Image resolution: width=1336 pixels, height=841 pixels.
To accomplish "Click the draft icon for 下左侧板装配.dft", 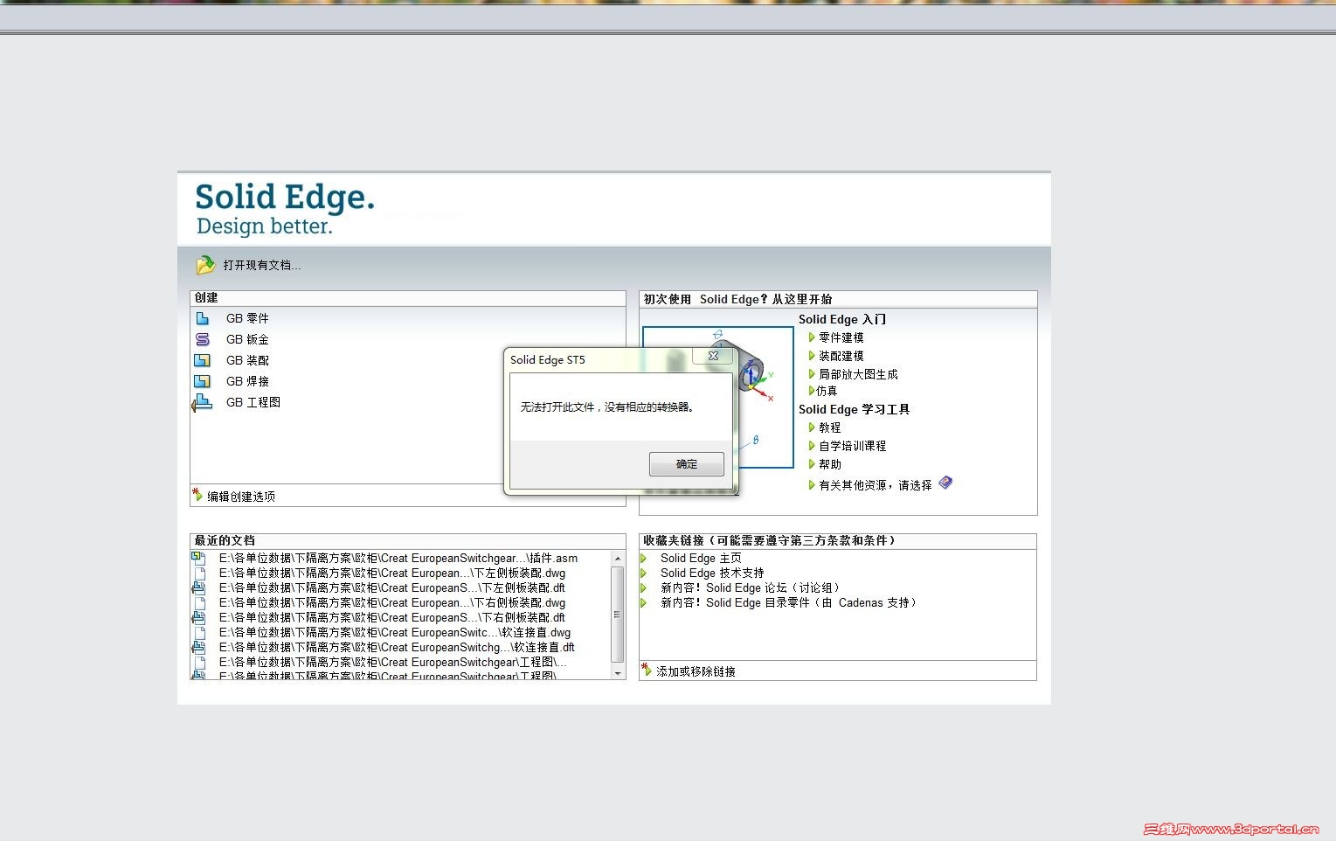I will pos(198,587).
